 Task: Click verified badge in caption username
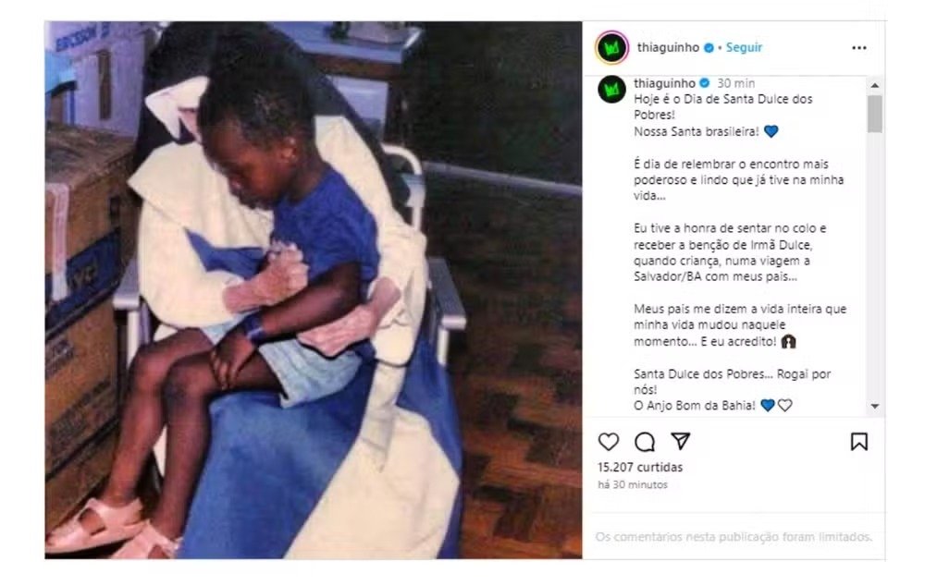[x=704, y=83]
